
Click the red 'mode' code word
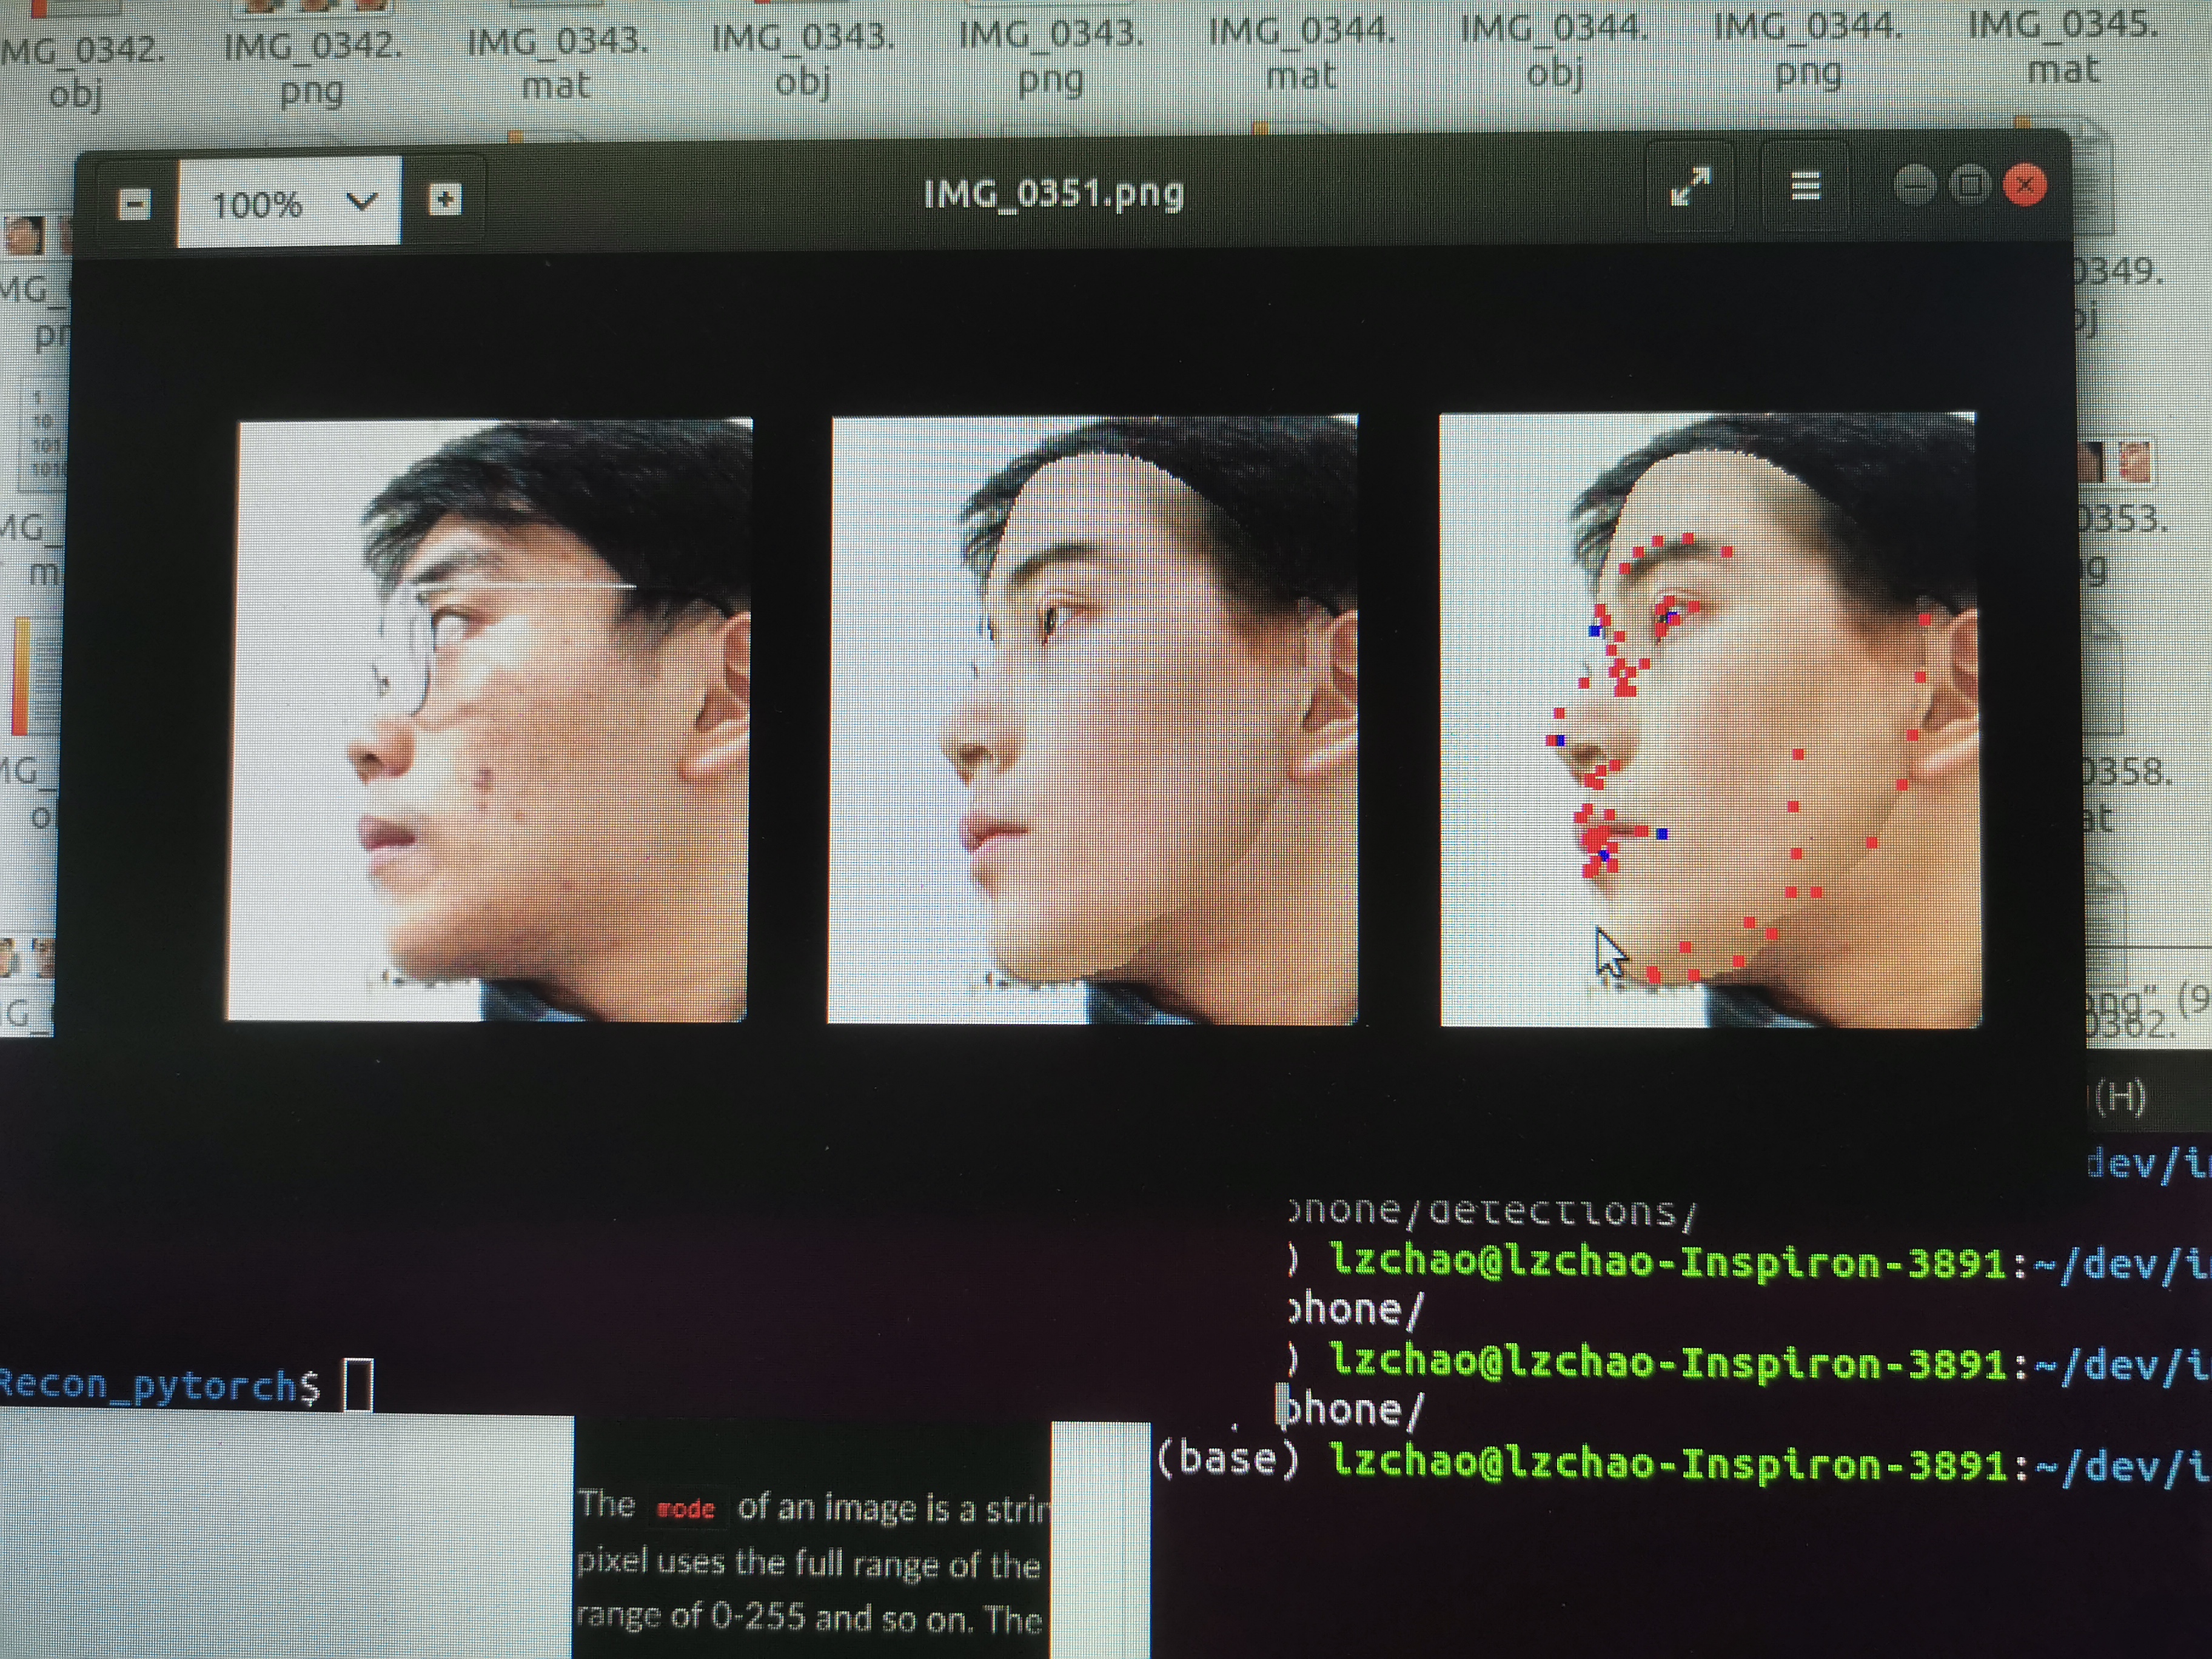[x=686, y=1509]
